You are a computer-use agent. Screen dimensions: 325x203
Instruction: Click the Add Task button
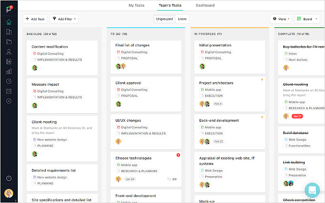tap(35, 19)
